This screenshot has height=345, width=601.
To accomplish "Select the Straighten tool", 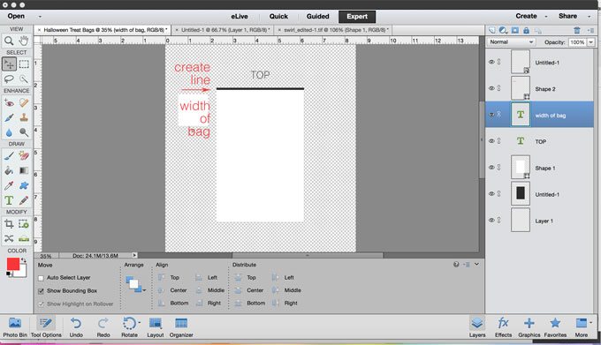I will (24, 238).
